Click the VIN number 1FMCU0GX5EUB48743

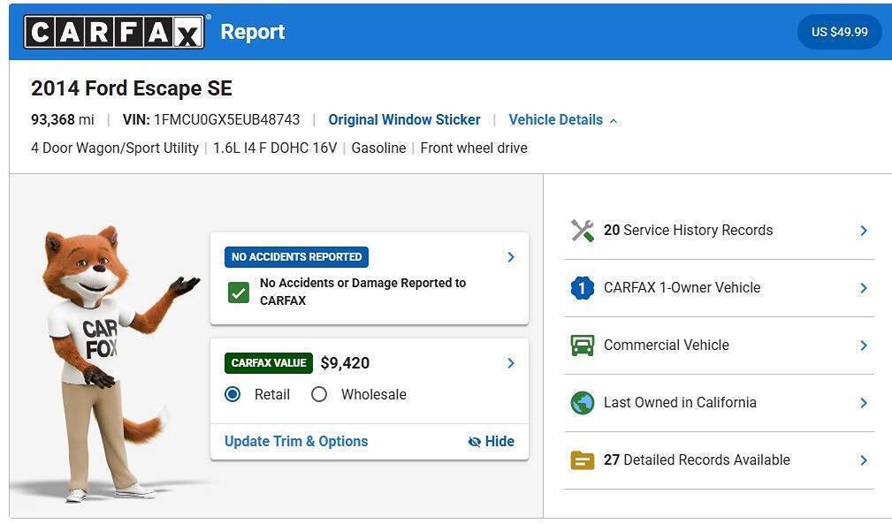(x=226, y=120)
